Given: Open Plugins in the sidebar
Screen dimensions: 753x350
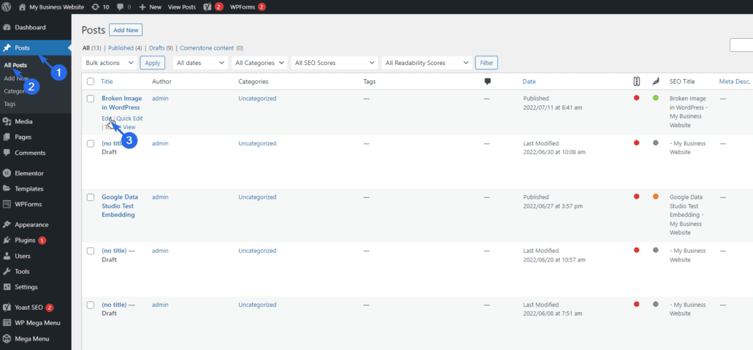Looking at the screenshot, I should (26, 240).
